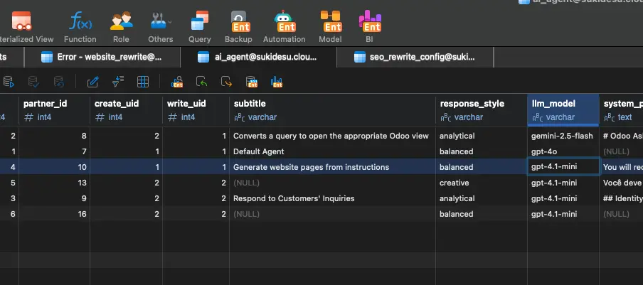Image resolution: width=643 pixels, height=285 pixels.
Task: Select the gemini-2.5-flash cell
Action: point(562,136)
